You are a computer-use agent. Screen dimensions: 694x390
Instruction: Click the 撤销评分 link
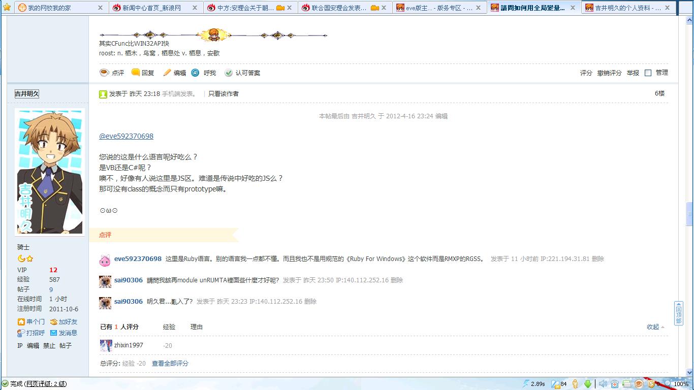pos(610,73)
